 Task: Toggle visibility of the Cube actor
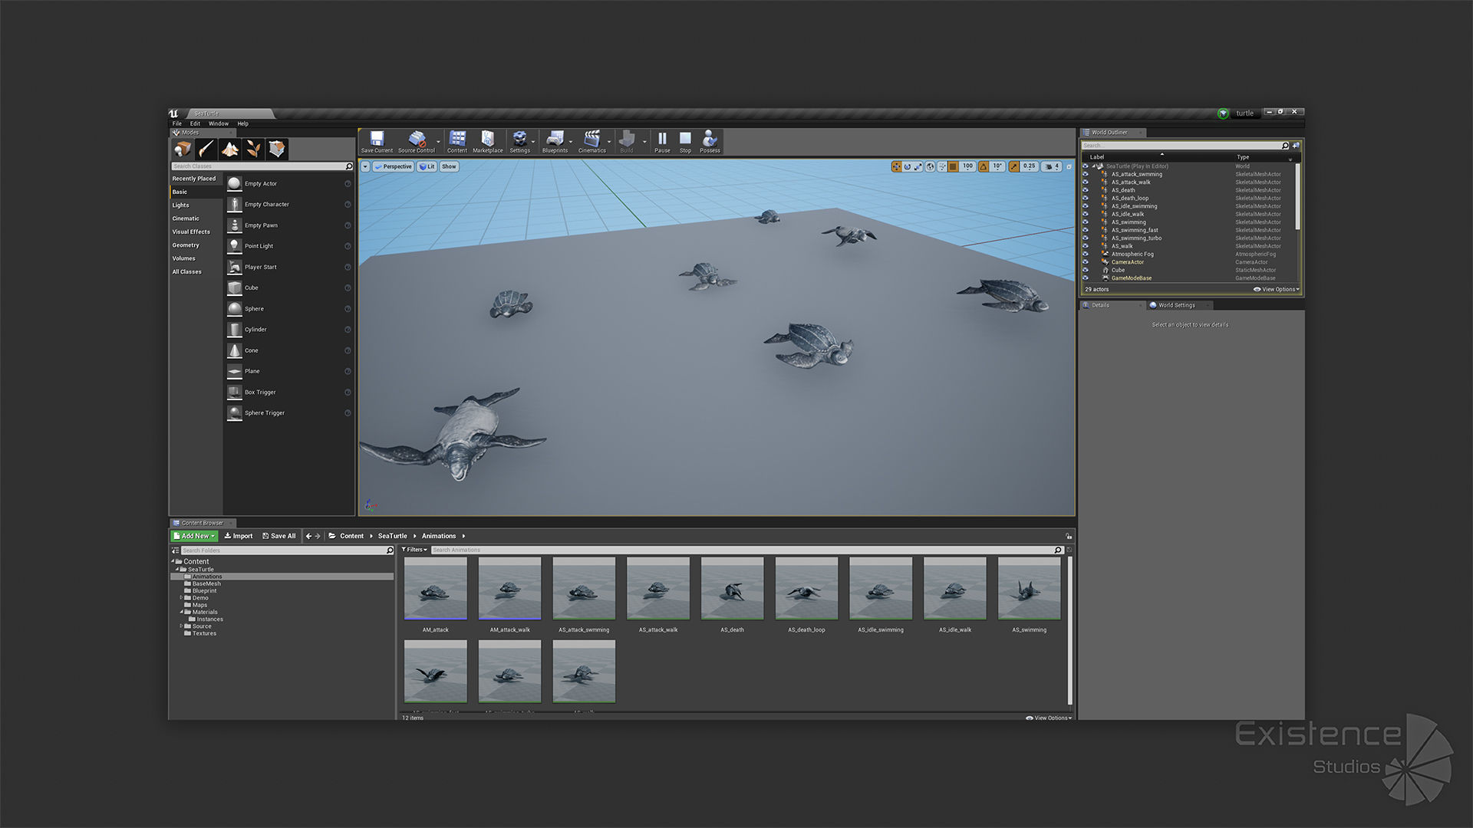tap(1085, 270)
